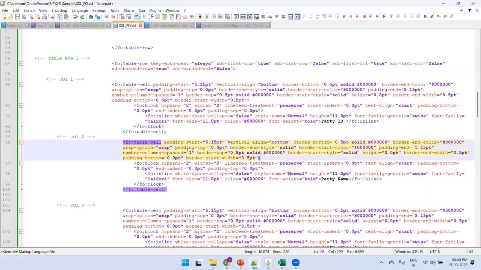Click the Zoom in toolbar icon
The height and width of the screenshot is (270, 481).
pyautogui.click(x=106, y=16)
